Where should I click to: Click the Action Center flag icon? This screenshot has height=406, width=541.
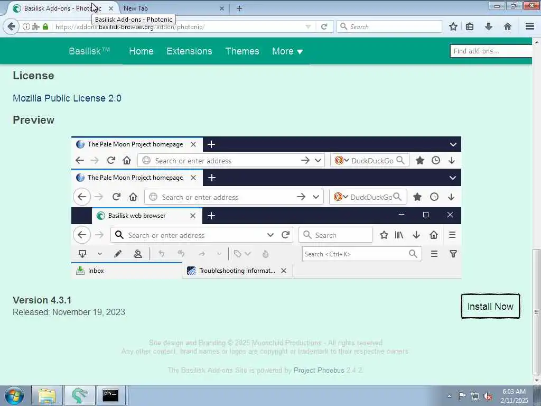point(462,396)
